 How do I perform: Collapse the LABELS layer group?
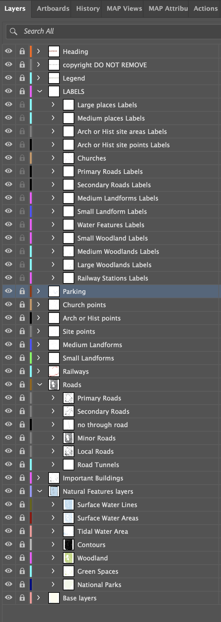point(40,91)
